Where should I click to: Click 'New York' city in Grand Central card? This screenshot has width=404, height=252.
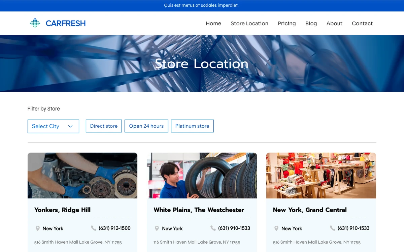(292, 228)
